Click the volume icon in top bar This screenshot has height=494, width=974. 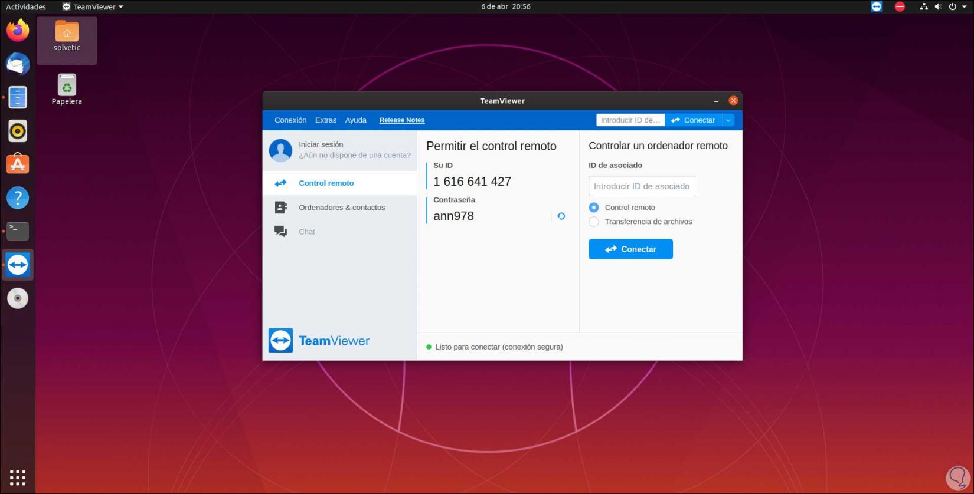point(938,6)
